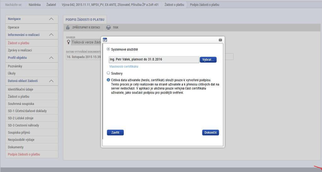The image size is (322, 172).
Task: Collapse the Navigace section
Action: click(51, 19)
